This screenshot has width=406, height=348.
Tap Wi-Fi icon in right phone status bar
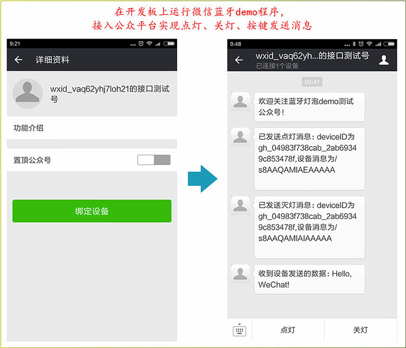(x=370, y=44)
